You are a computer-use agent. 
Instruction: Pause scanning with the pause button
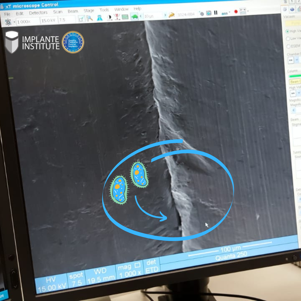coord(216,13)
